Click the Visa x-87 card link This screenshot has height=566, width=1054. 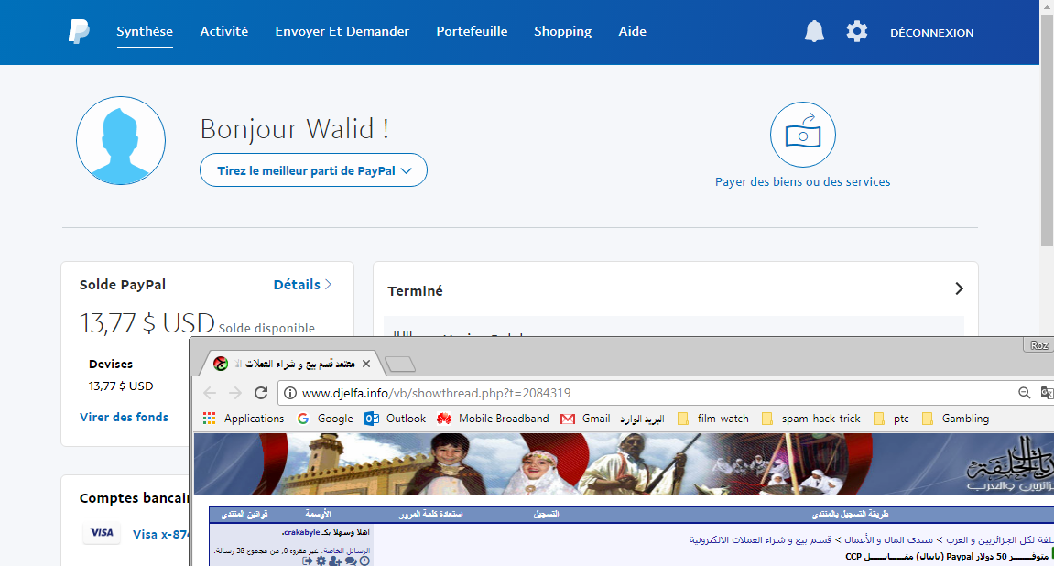pyautogui.click(x=161, y=535)
